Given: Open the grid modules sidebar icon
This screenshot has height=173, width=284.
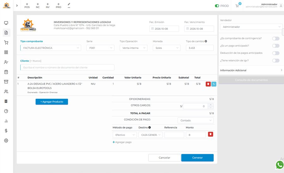Looking at the screenshot, I should 6,52.
